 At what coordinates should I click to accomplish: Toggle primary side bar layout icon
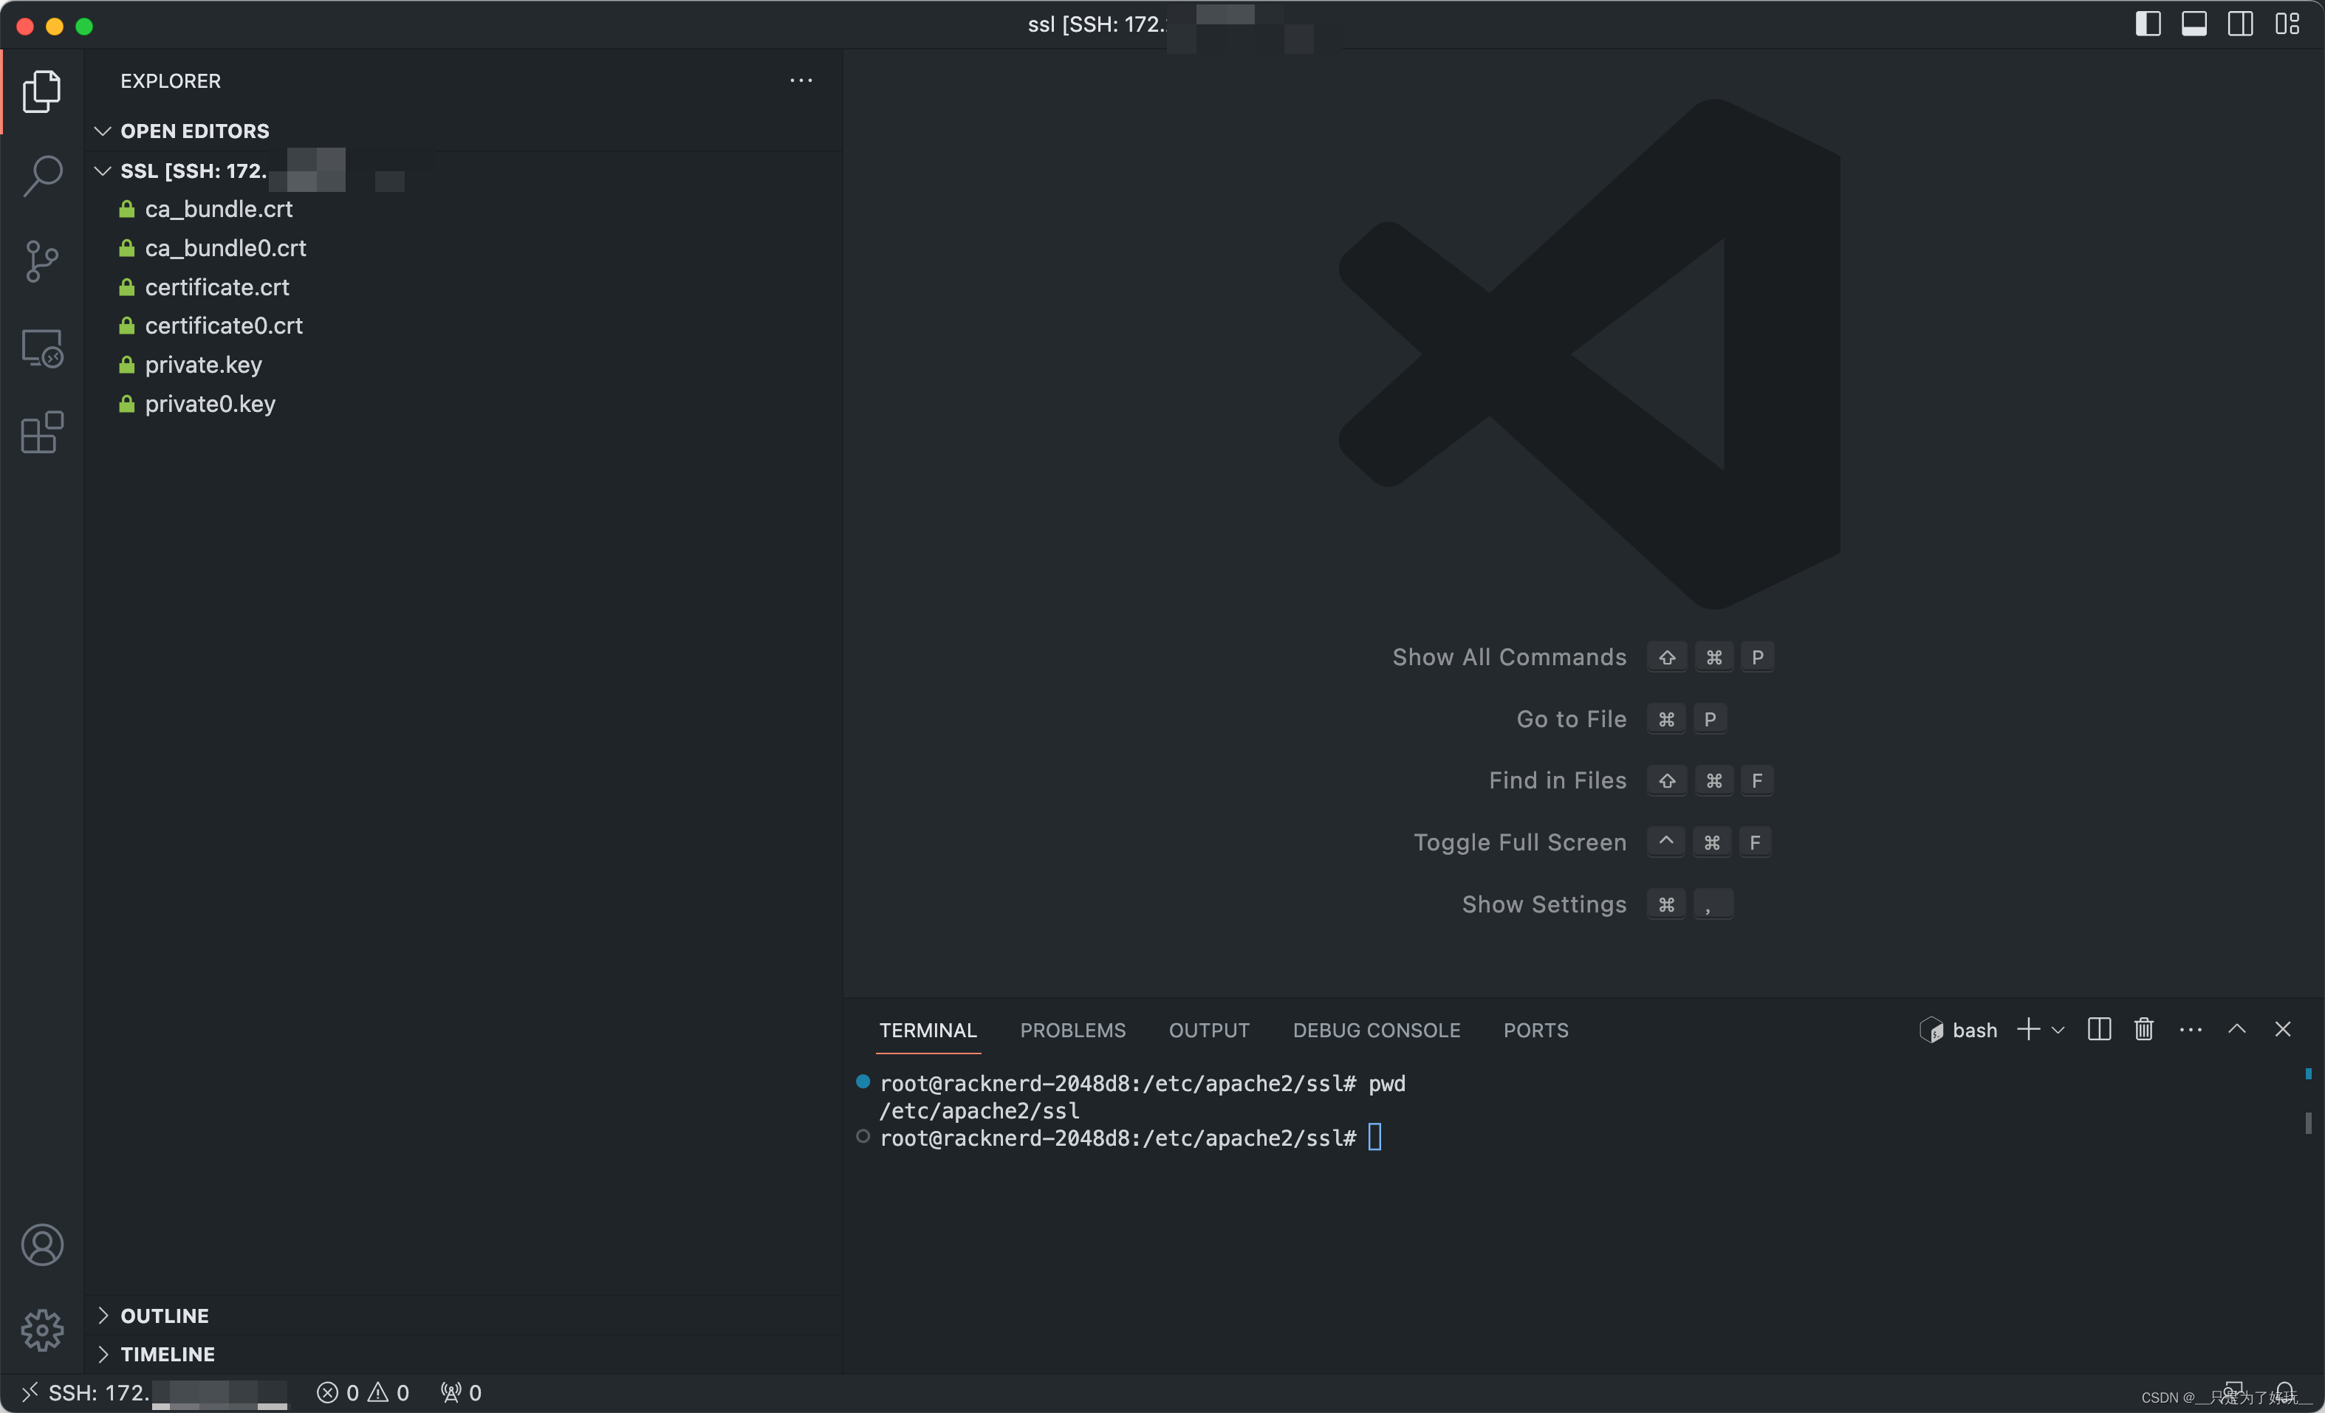pyautogui.click(x=2148, y=24)
